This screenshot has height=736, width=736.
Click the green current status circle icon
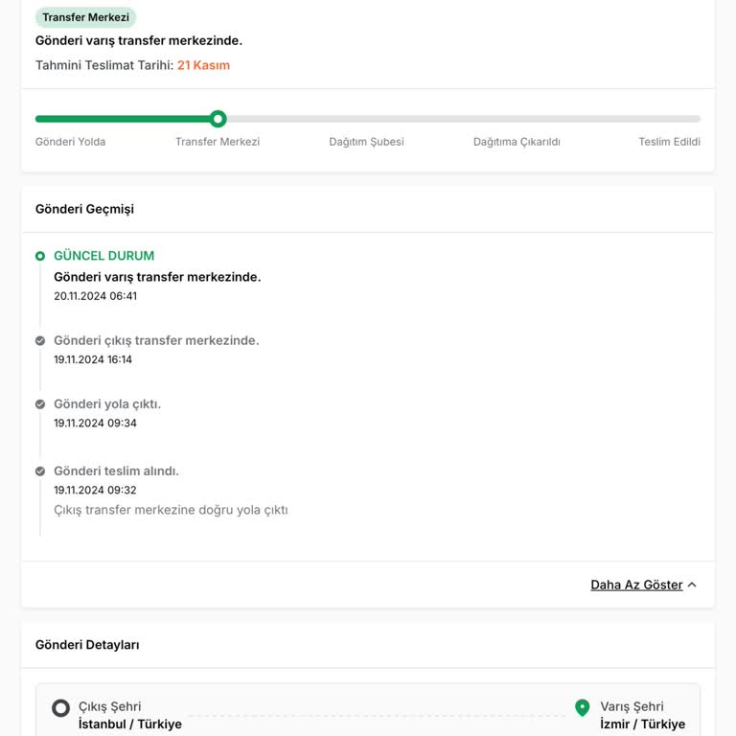40,256
